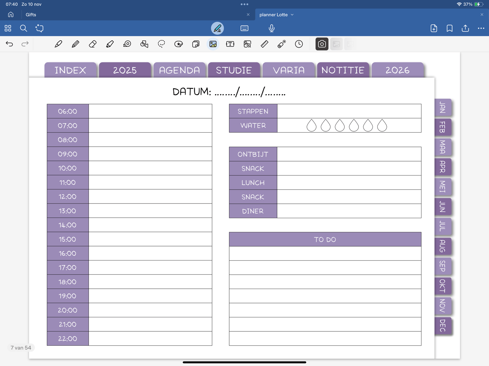Image resolution: width=489 pixels, height=366 pixels.
Task: Add a new page
Action: pos(434,28)
